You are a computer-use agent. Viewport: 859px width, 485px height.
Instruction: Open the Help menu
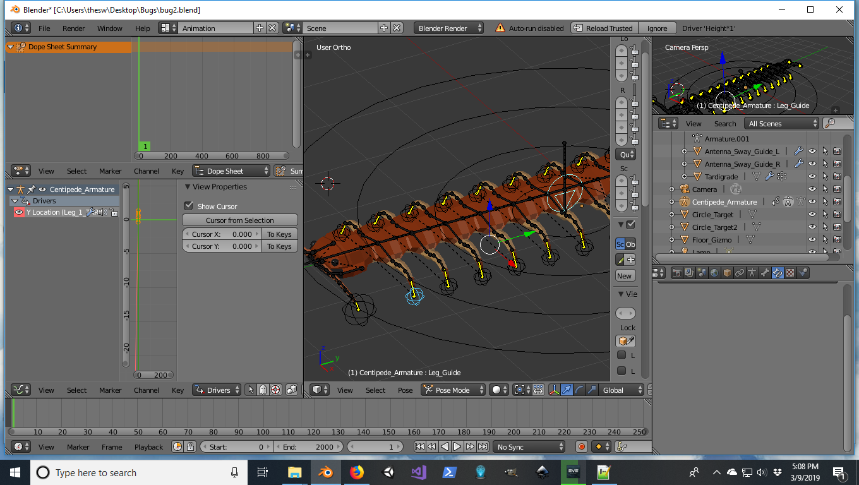[x=143, y=28]
